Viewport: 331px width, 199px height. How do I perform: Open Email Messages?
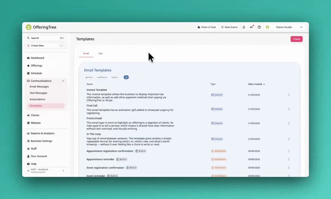(x=39, y=87)
